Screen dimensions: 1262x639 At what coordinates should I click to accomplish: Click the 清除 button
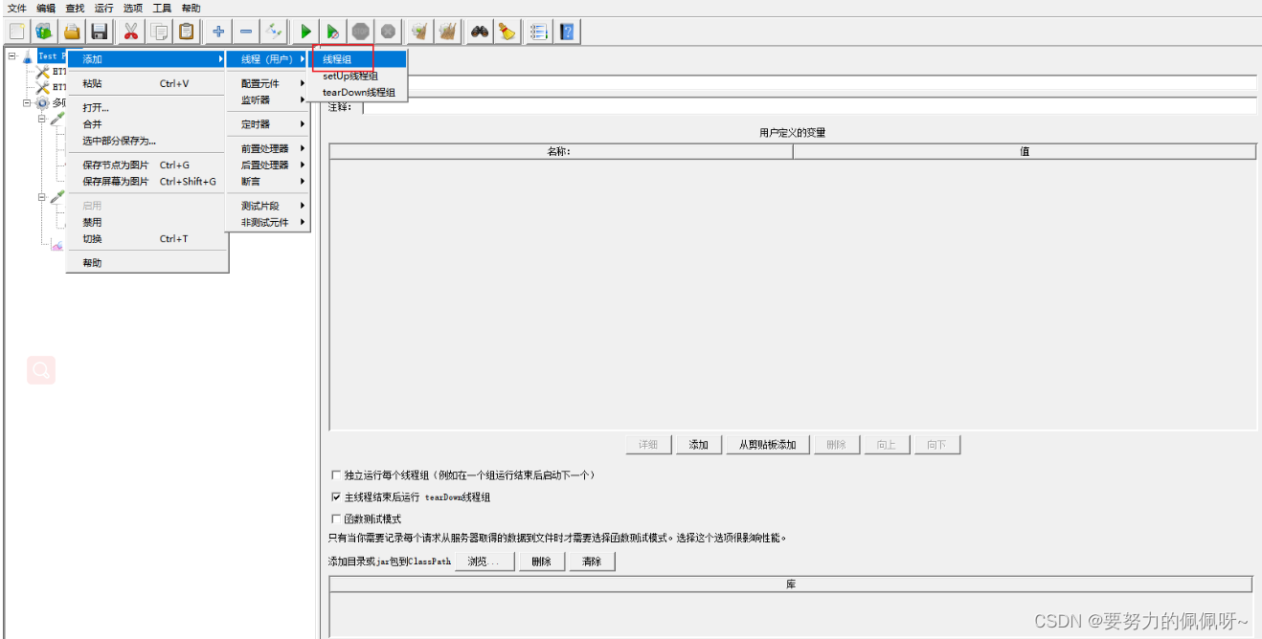[592, 562]
